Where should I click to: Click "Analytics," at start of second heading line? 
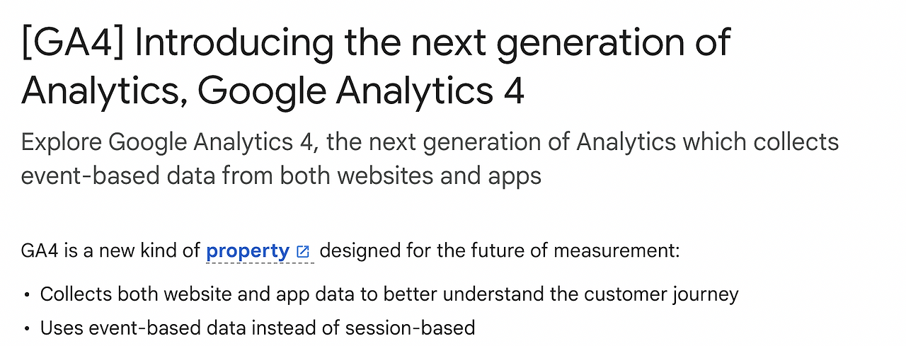coord(105,93)
